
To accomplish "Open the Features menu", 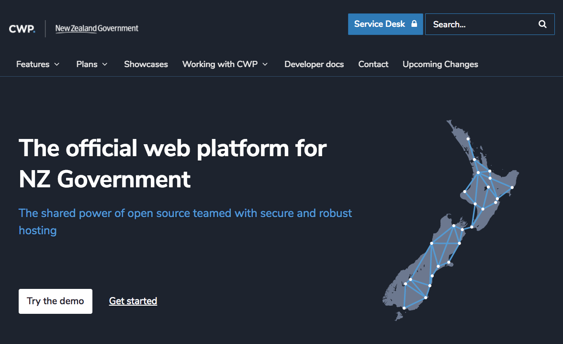I will pos(33,64).
